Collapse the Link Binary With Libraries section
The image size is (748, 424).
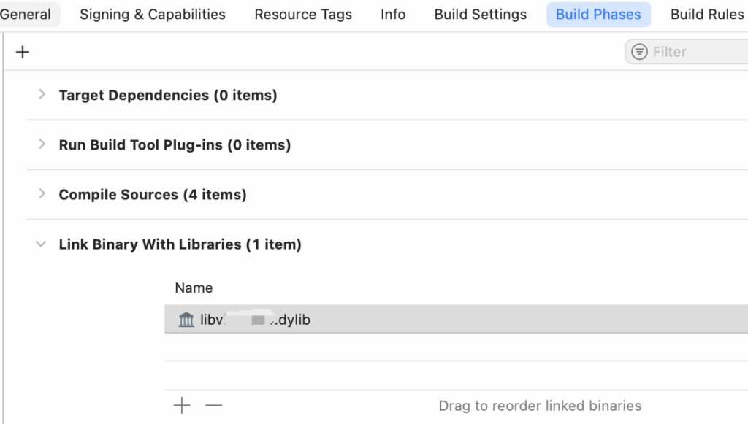pos(42,244)
